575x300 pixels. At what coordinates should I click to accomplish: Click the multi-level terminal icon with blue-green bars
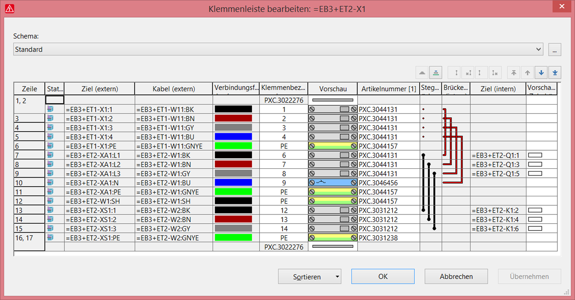[x=436, y=73]
